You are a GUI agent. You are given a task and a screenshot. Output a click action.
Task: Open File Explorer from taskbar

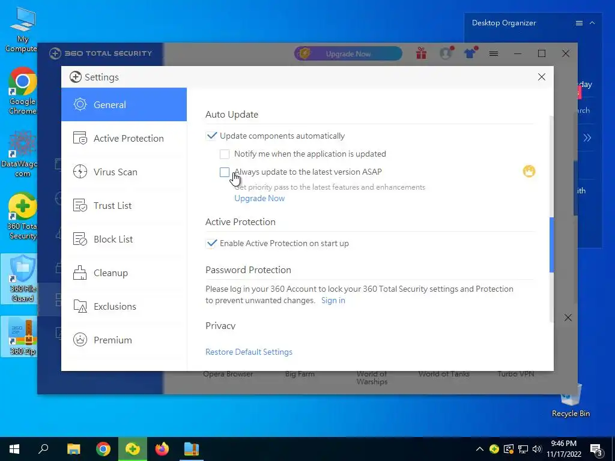tap(73, 449)
